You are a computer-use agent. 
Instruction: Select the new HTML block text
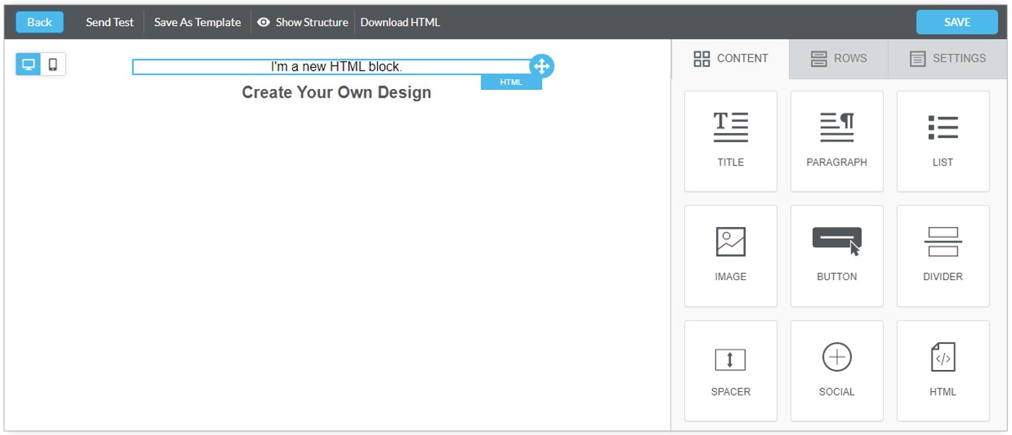[336, 66]
